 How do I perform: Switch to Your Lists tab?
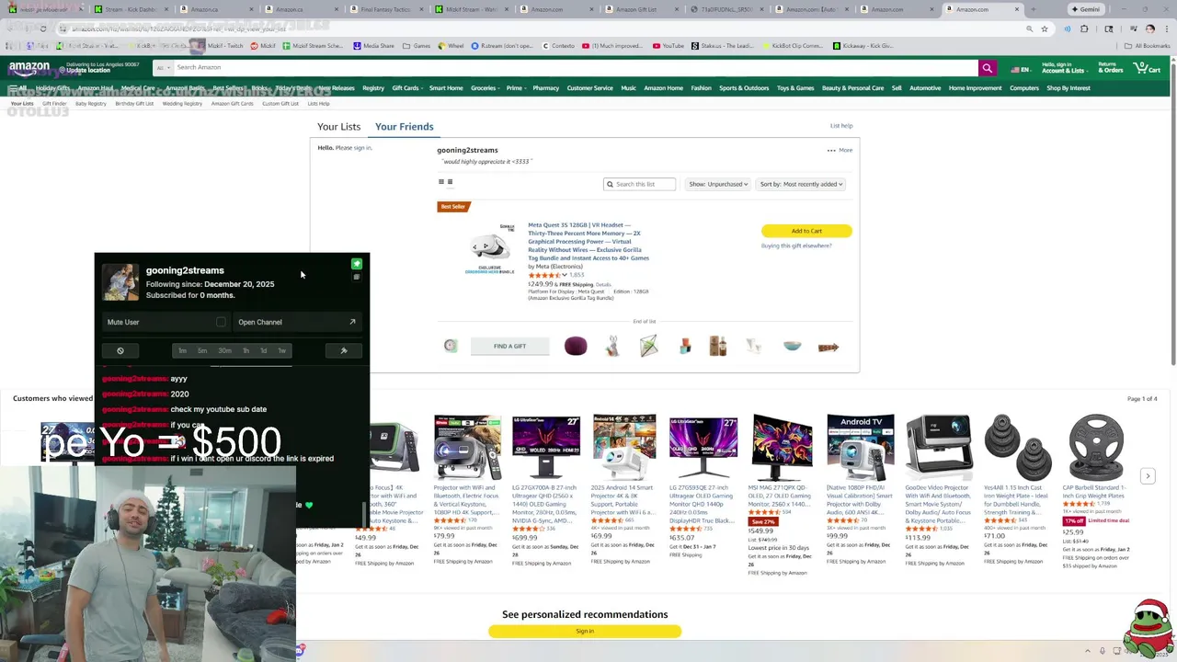338,127
